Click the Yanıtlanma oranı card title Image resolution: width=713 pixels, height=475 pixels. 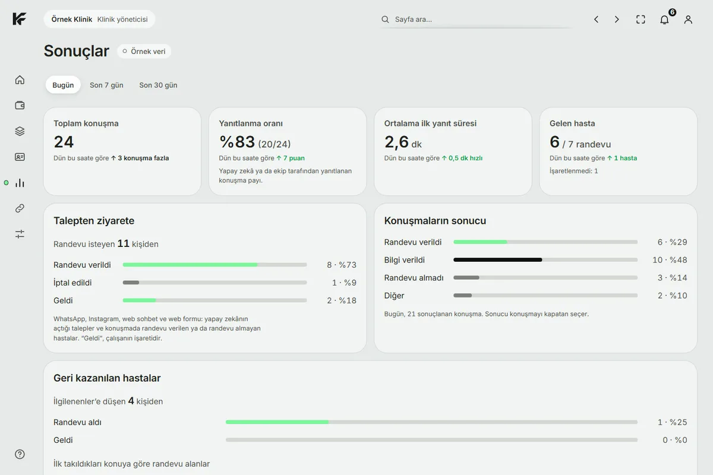click(x=251, y=123)
